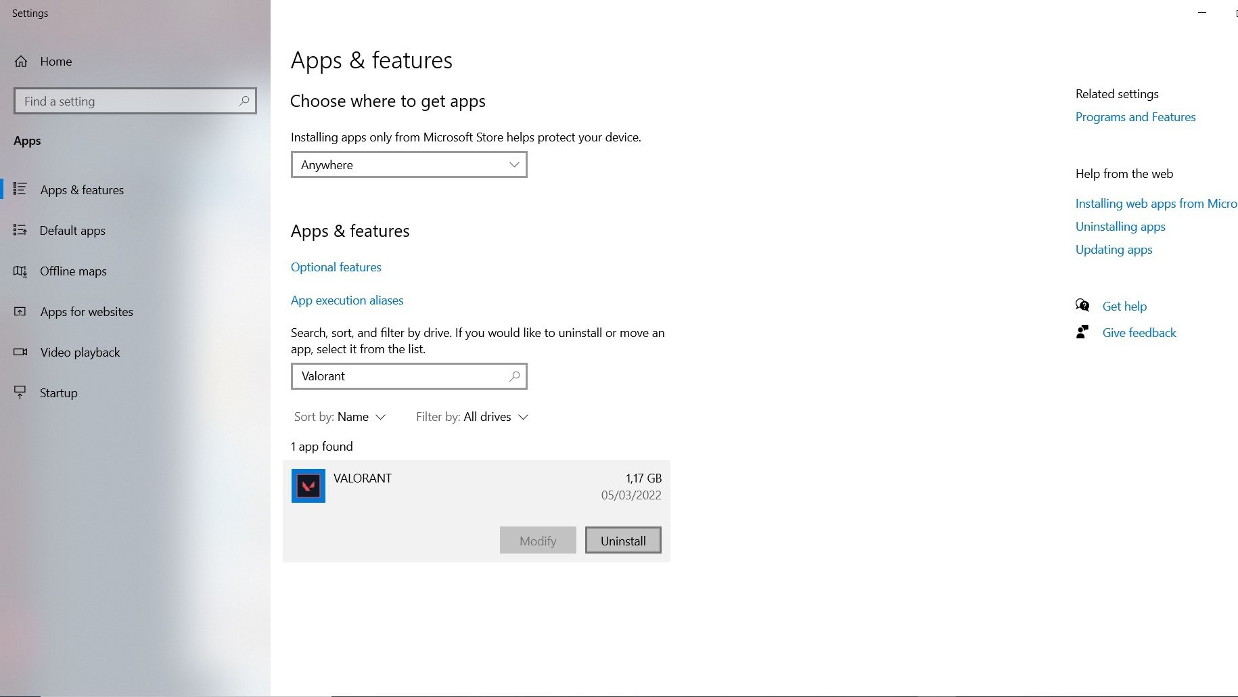Open Installing web apps help link
1238x697 pixels.
click(1156, 204)
